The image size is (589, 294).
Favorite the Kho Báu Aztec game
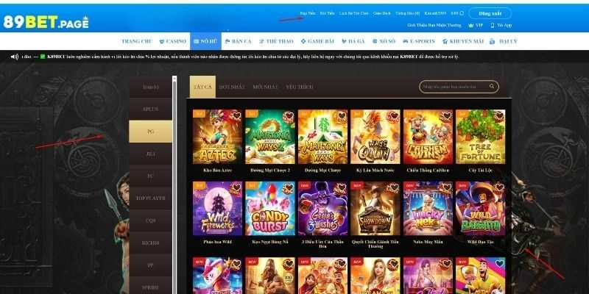[236, 116]
